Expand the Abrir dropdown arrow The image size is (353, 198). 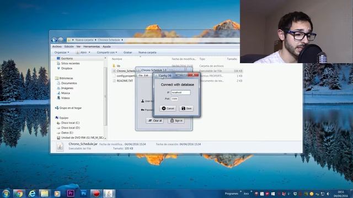(x=89, y=52)
